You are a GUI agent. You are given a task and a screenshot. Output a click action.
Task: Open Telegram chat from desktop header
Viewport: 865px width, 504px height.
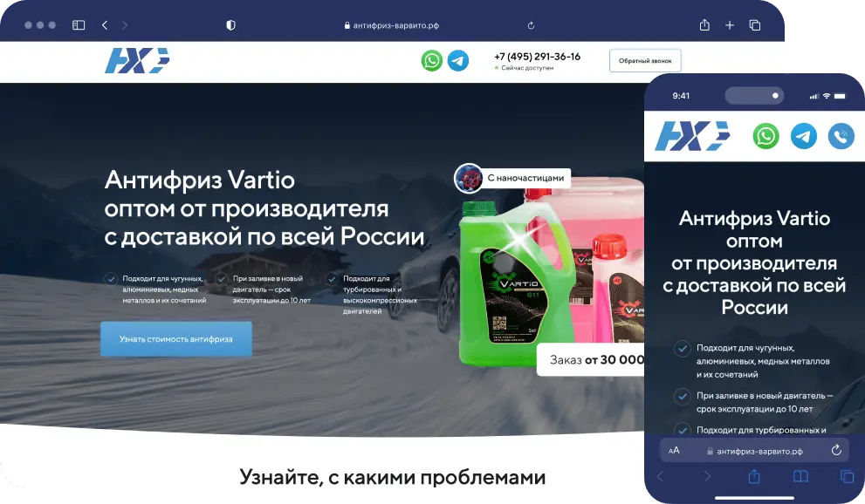[458, 60]
